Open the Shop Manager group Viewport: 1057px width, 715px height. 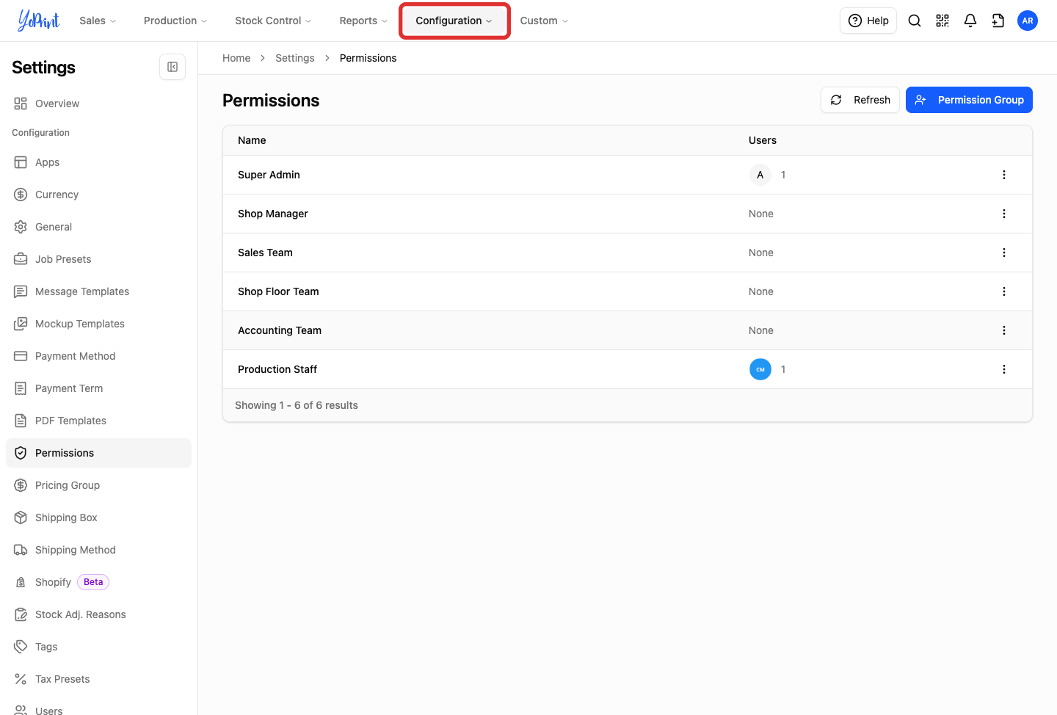click(x=273, y=214)
